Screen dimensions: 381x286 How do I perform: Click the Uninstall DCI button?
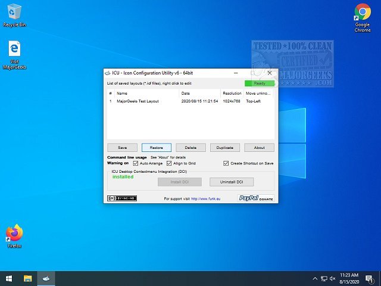[232, 182]
